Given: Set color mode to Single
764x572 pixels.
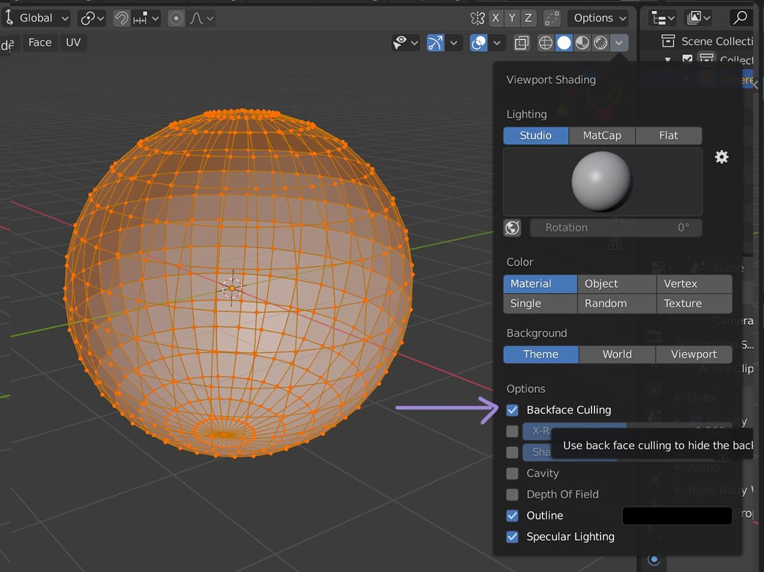Looking at the screenshot, I should tap(540, 303).
